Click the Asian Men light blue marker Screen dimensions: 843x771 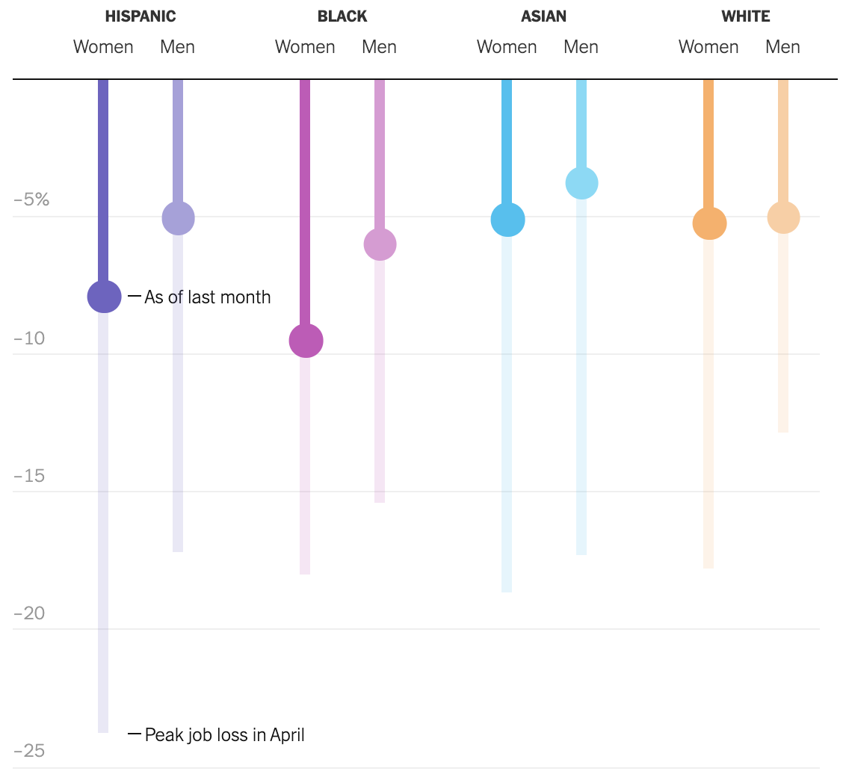(x=581, y=183)
